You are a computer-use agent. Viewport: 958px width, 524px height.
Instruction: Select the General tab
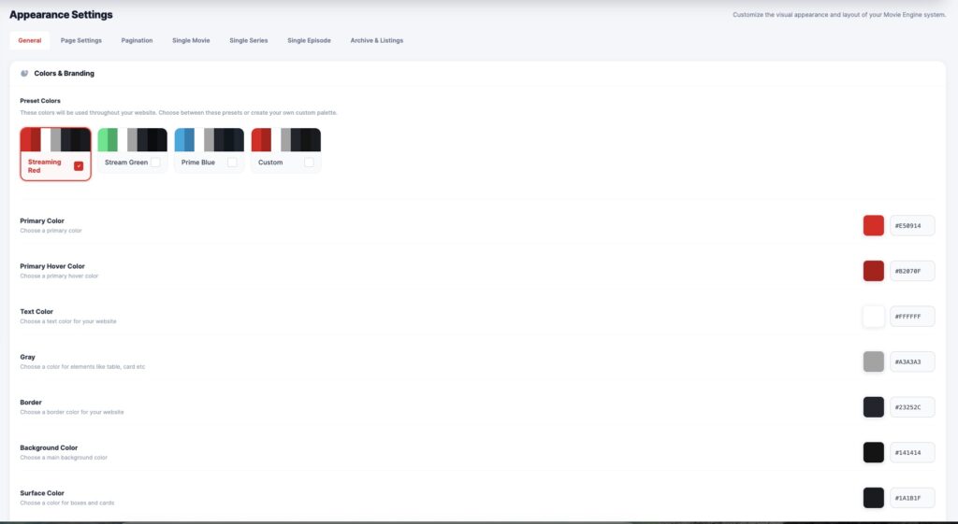coord(30,40)
